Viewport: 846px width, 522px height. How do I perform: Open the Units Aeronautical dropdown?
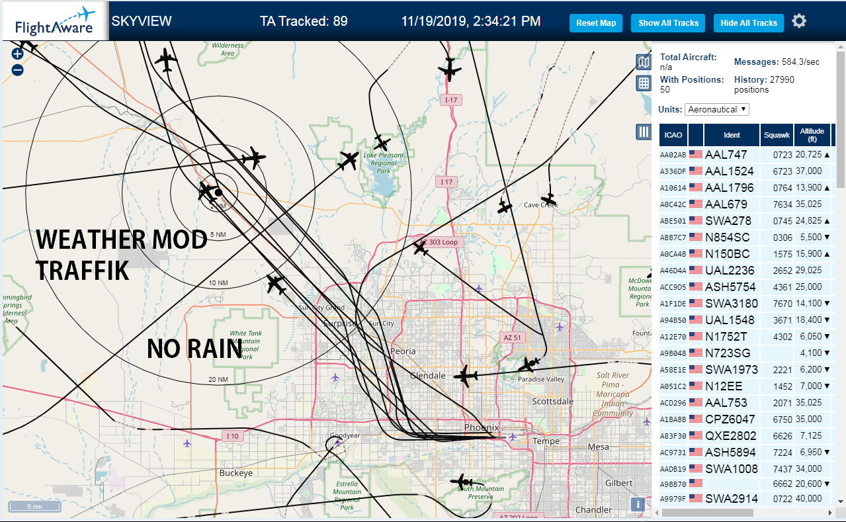click(x=717, y=109)
